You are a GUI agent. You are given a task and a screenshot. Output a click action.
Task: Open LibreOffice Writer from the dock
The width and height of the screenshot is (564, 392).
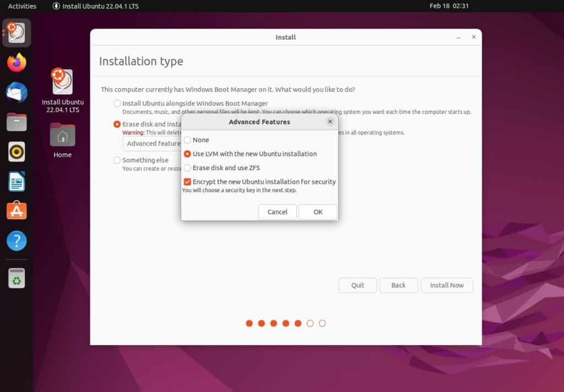click(17, 181)
